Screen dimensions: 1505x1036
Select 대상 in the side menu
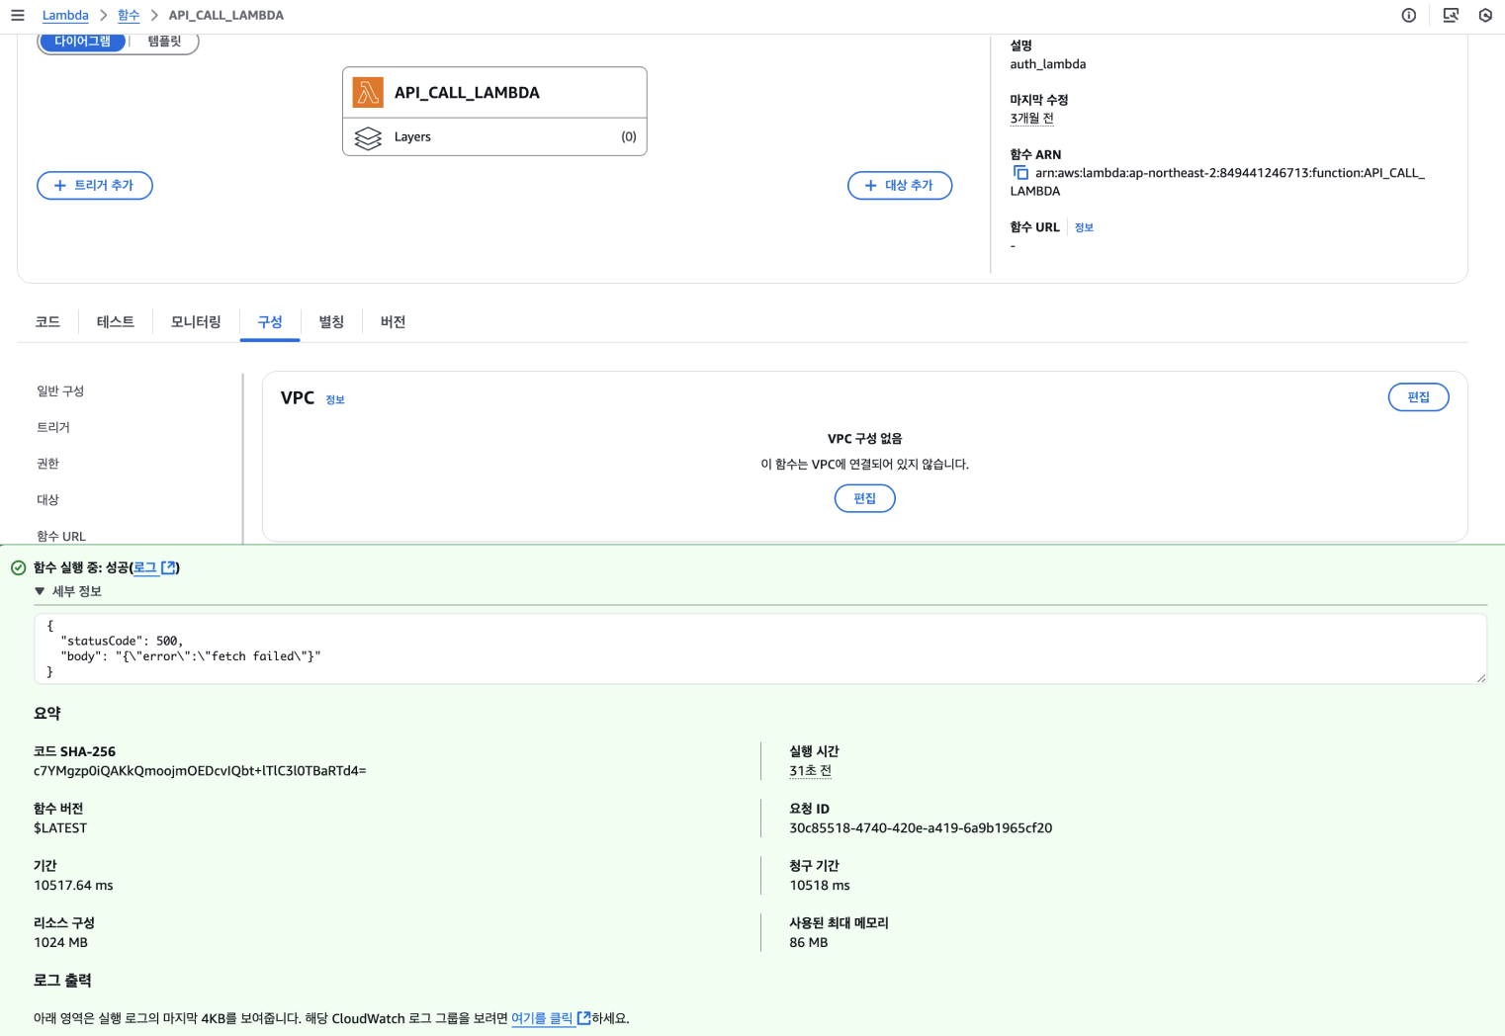[47, 500]
